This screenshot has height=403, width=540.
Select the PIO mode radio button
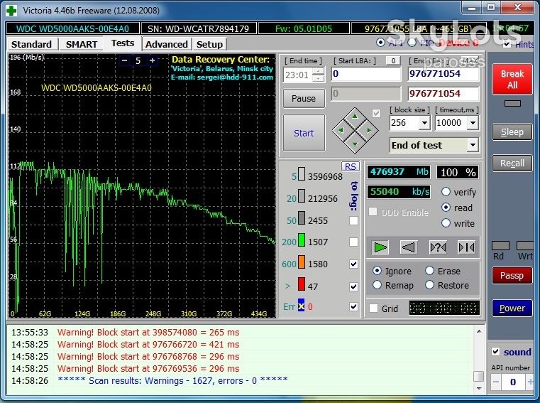click(x=412, y=43)
